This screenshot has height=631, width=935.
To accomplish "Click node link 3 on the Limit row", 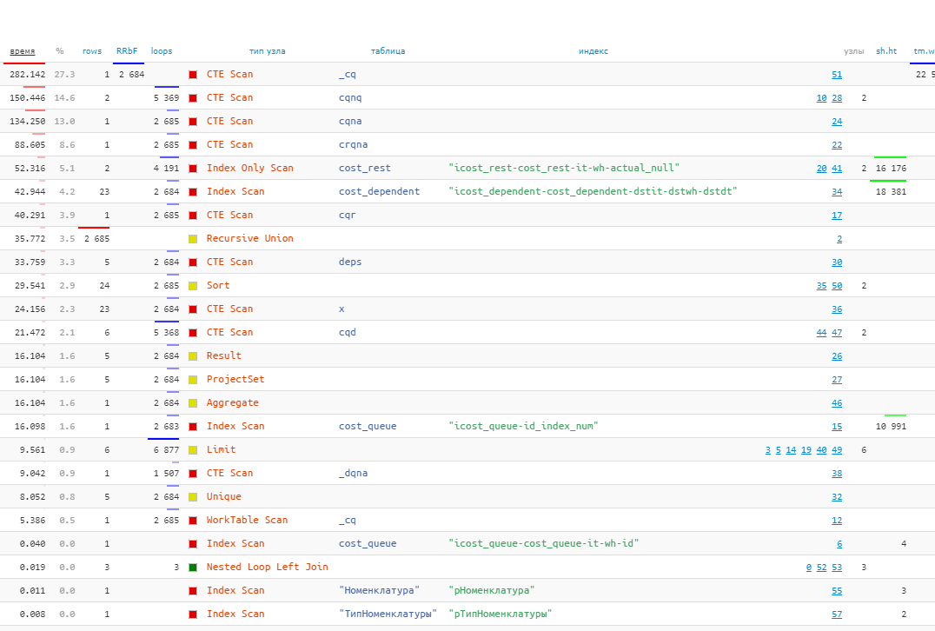I will pos(767,449).
